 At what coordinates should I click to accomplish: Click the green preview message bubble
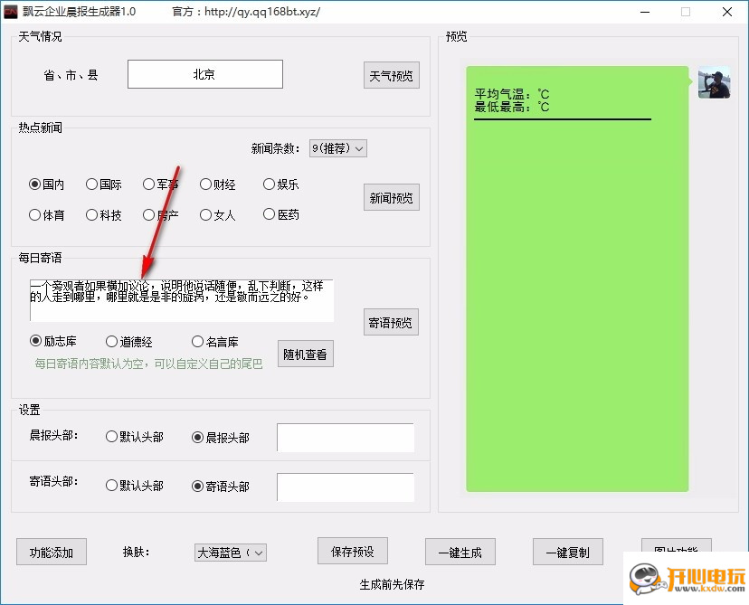click(x=577, y=279)
